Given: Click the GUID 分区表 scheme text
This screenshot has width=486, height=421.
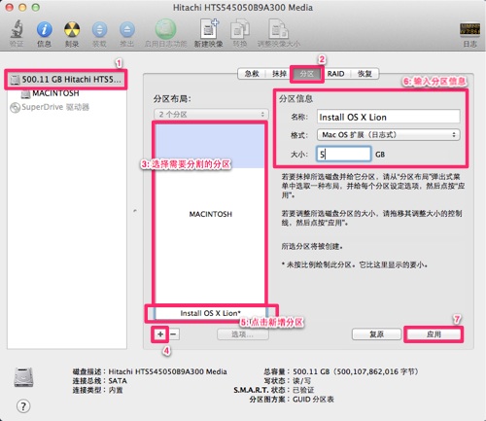Looking at the screenshot, I should tap(313, 400).
